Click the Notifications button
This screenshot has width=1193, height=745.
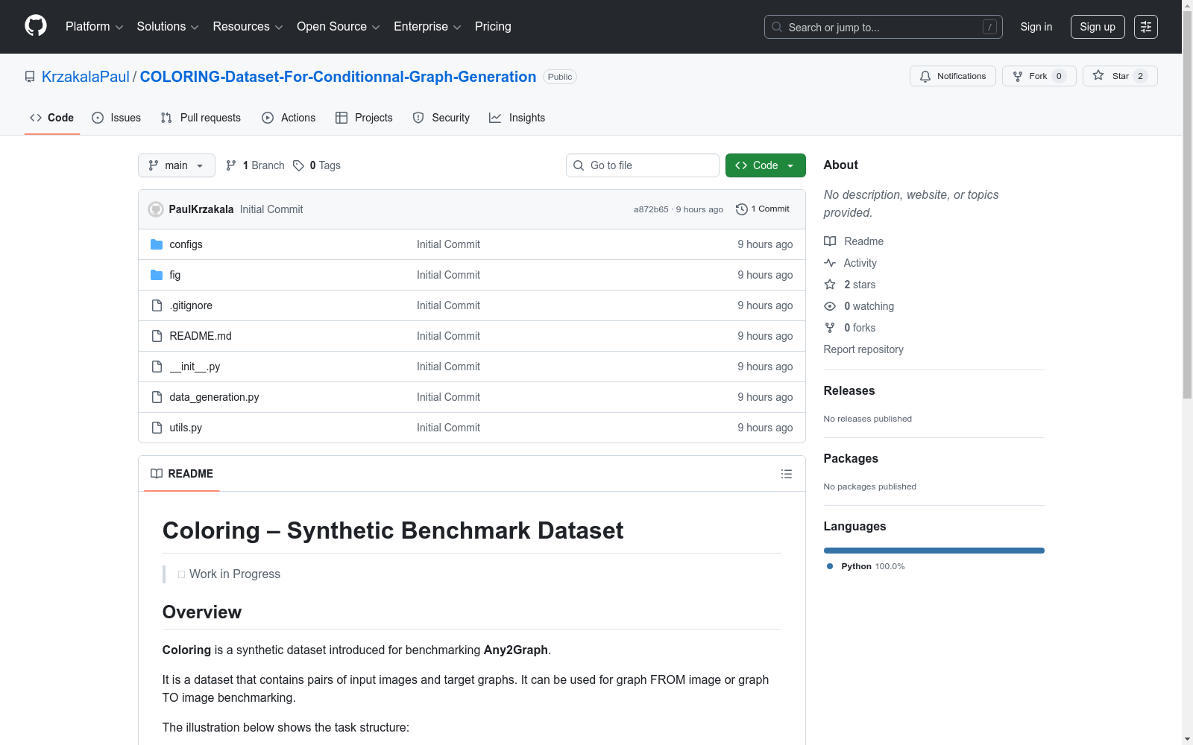point(953,76)
